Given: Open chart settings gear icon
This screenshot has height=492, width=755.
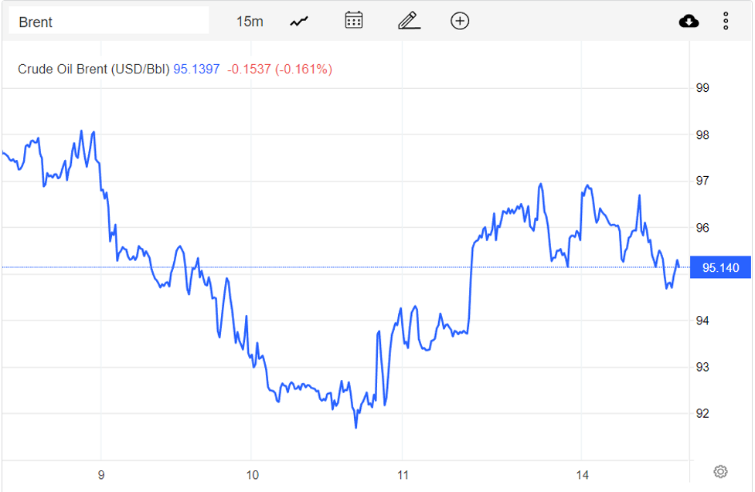Looking at the screenshot, I should click(720, 471).
